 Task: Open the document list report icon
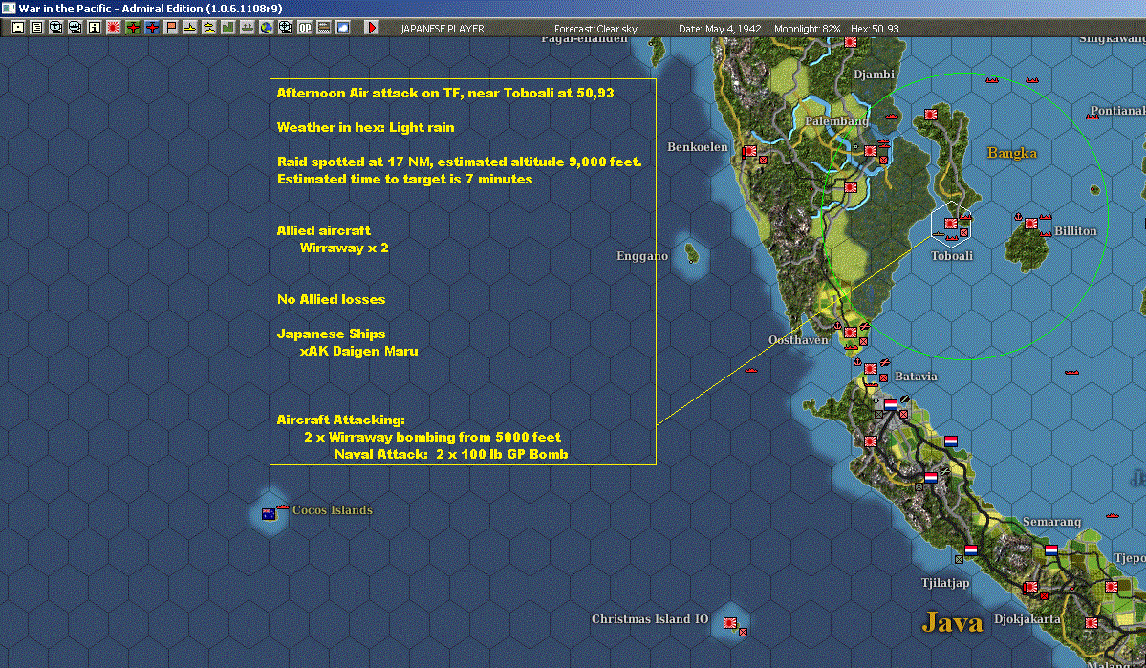pyautogui.click(x=37, y=28)
